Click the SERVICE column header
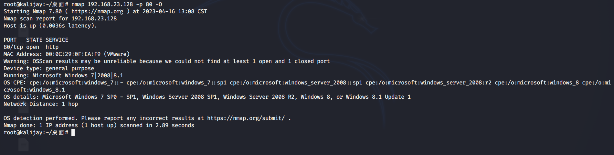This screenshot has width=614, height=155. pyautogui.click(x=57, y=40)
